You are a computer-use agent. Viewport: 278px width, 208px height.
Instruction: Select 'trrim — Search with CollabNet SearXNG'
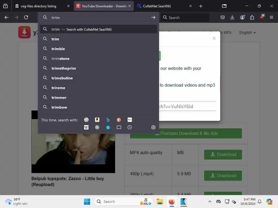pyautogui.click(x=98, y=29)
